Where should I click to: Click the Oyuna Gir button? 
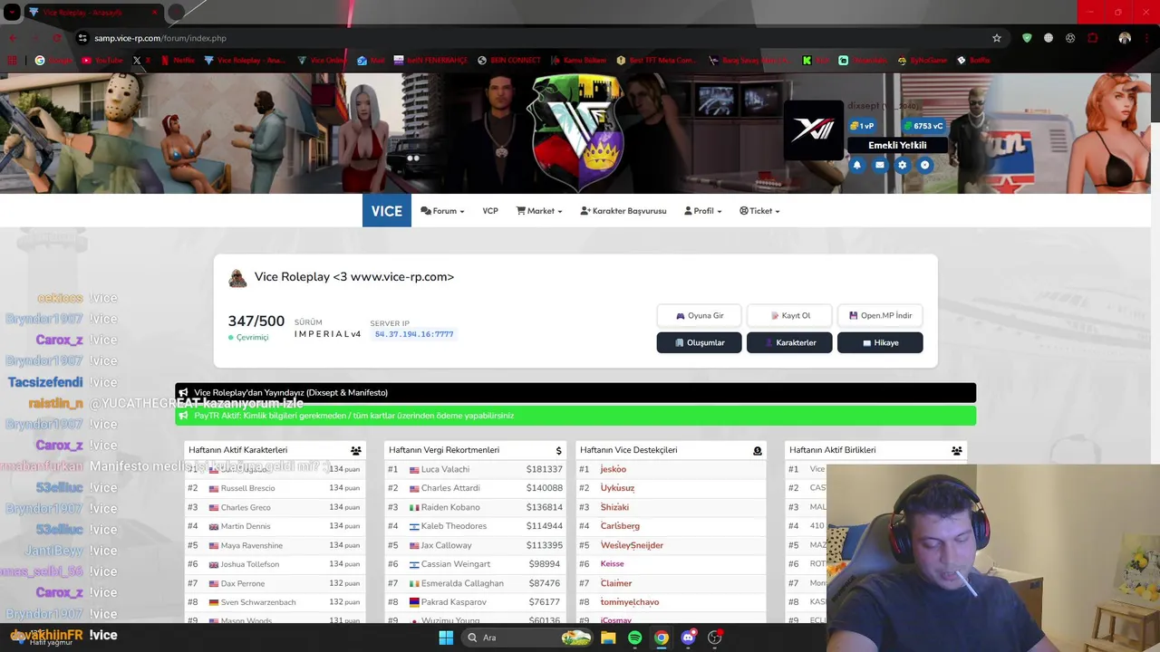(699, 315)
